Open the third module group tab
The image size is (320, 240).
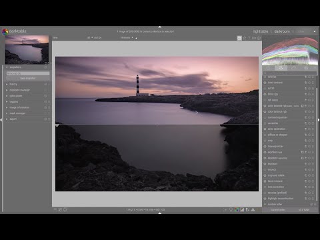[x=293, y=68]
